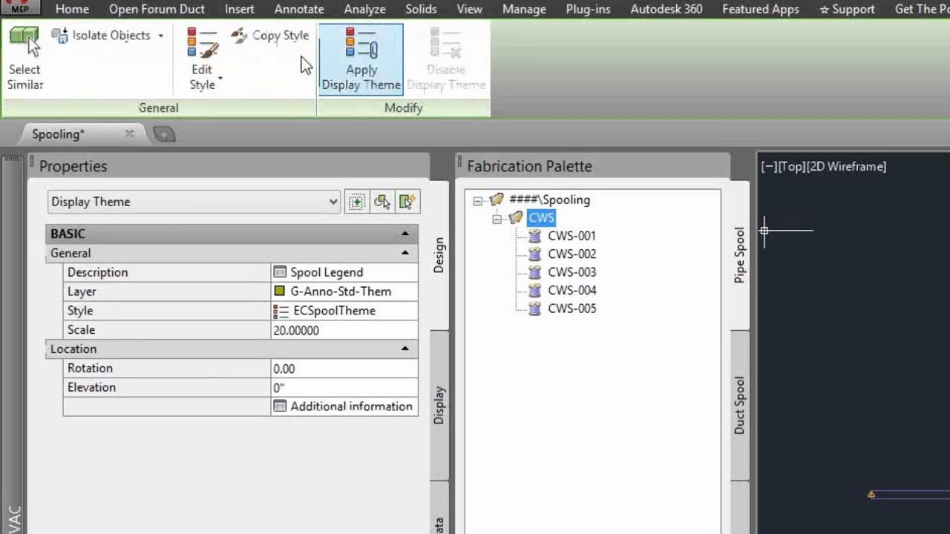Click the CWS-003 spool icon
Viewport: 950px width, 534px height.
(x=534, y=272)
